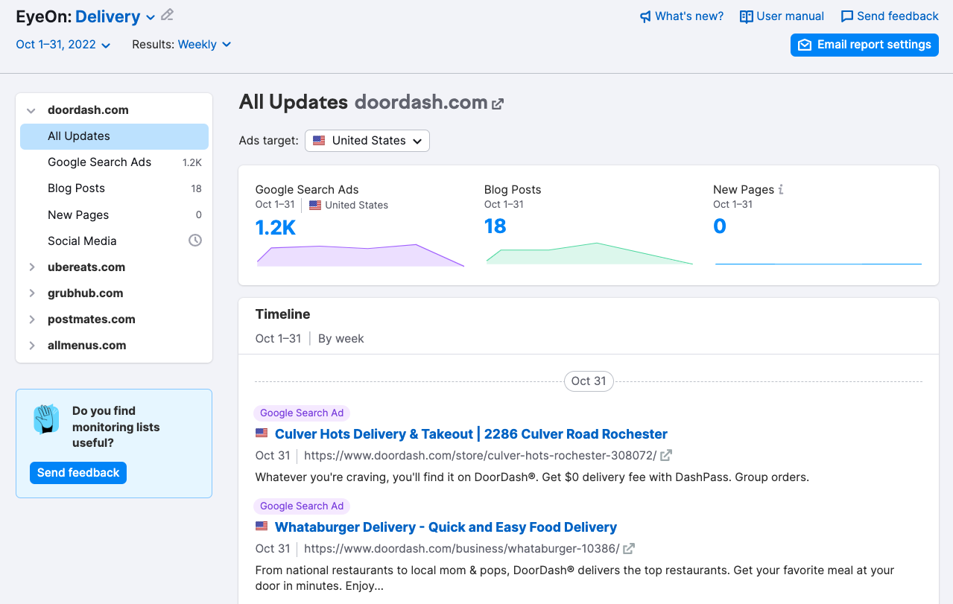Click the clock icon next to Social Media

coord(195,241)
